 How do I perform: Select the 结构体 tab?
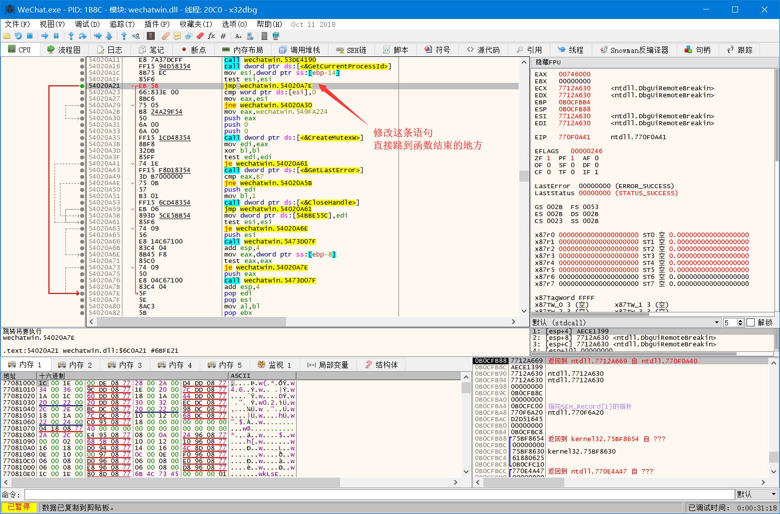pos(382,365)
